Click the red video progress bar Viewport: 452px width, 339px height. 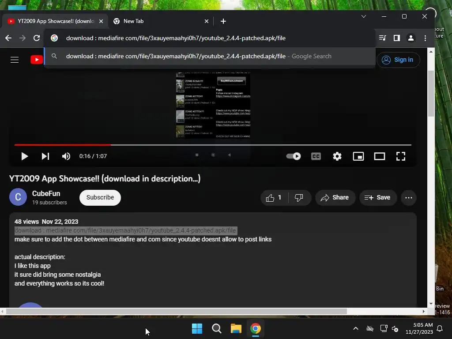pyautogui.click(x=62, y=145)
